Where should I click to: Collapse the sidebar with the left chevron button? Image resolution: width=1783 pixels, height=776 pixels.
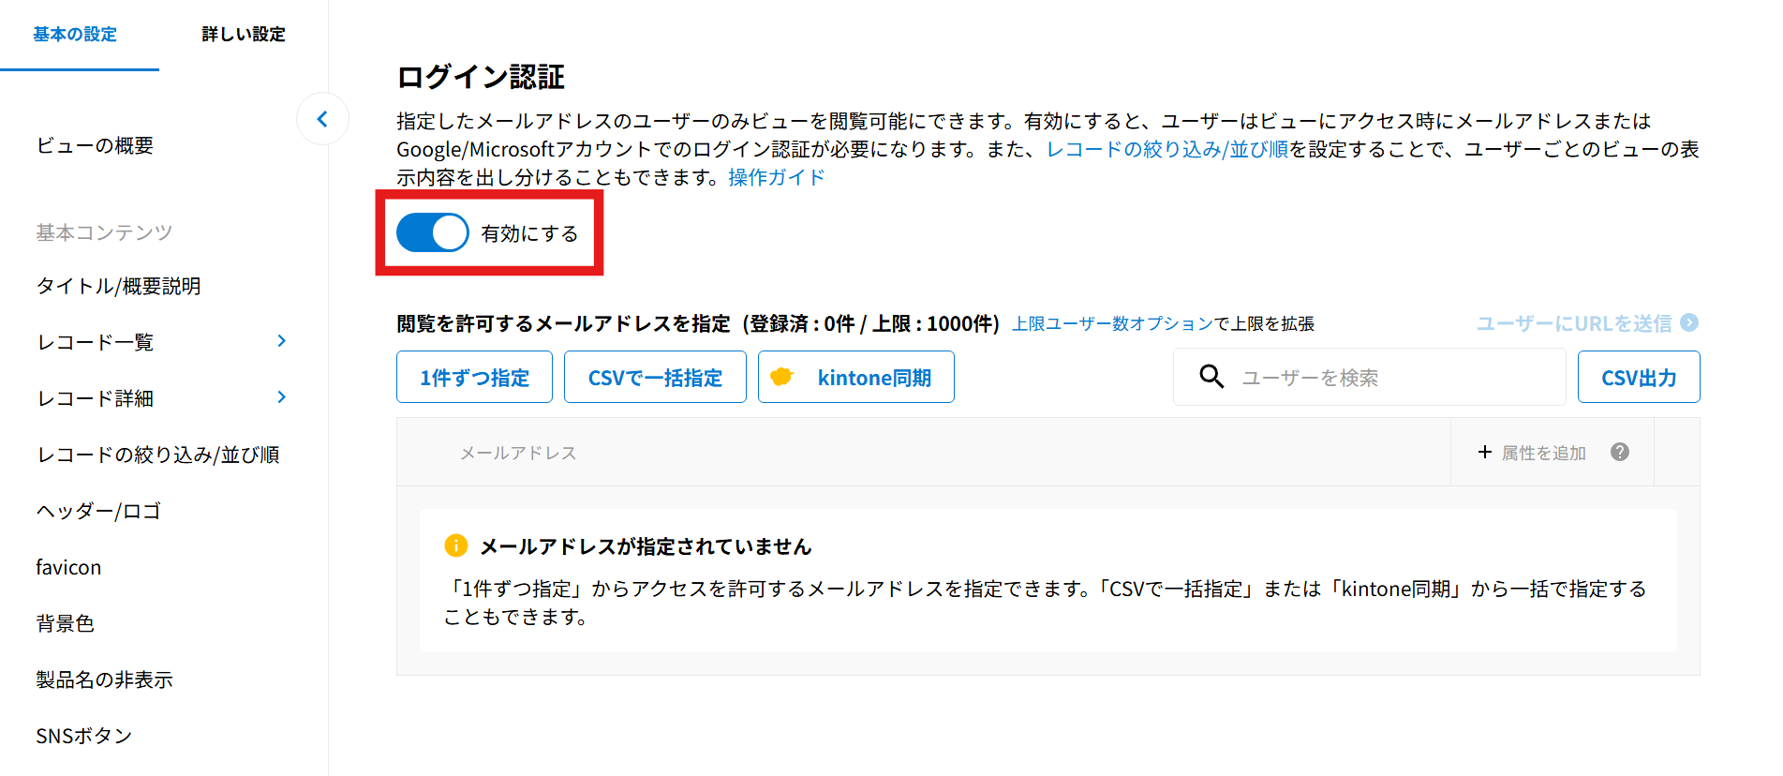point(322,119)
